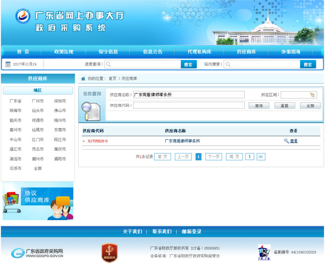Focus the 站内搜索 input field
Image resolution: width=325 pixels, height=268 pixels.
click(x=262, y=64)
